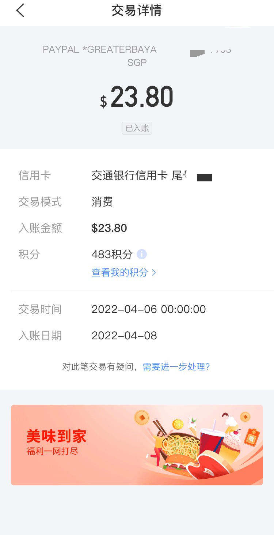Tap the 已入账 status badge
The image size is (274, 535).
[x=137, y=128]
